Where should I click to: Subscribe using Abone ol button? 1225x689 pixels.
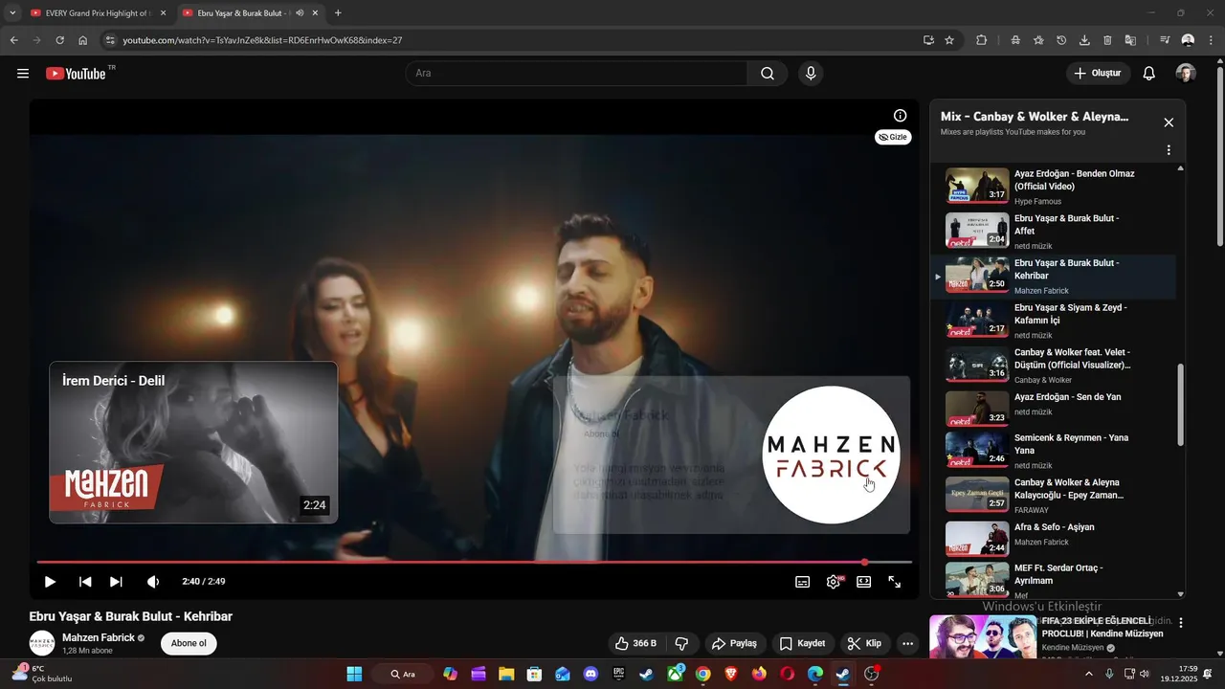tap(189, 643)
